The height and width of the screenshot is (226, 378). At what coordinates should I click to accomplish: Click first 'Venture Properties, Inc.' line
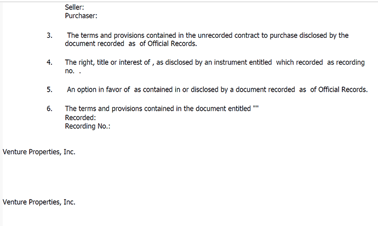39,152
